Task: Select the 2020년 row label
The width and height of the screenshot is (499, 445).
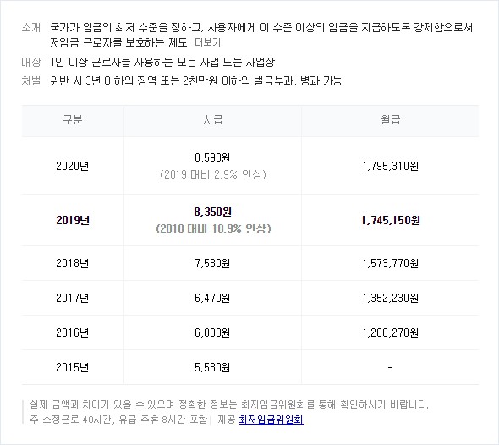Action: pyautogui.click(x=72, y=166)
